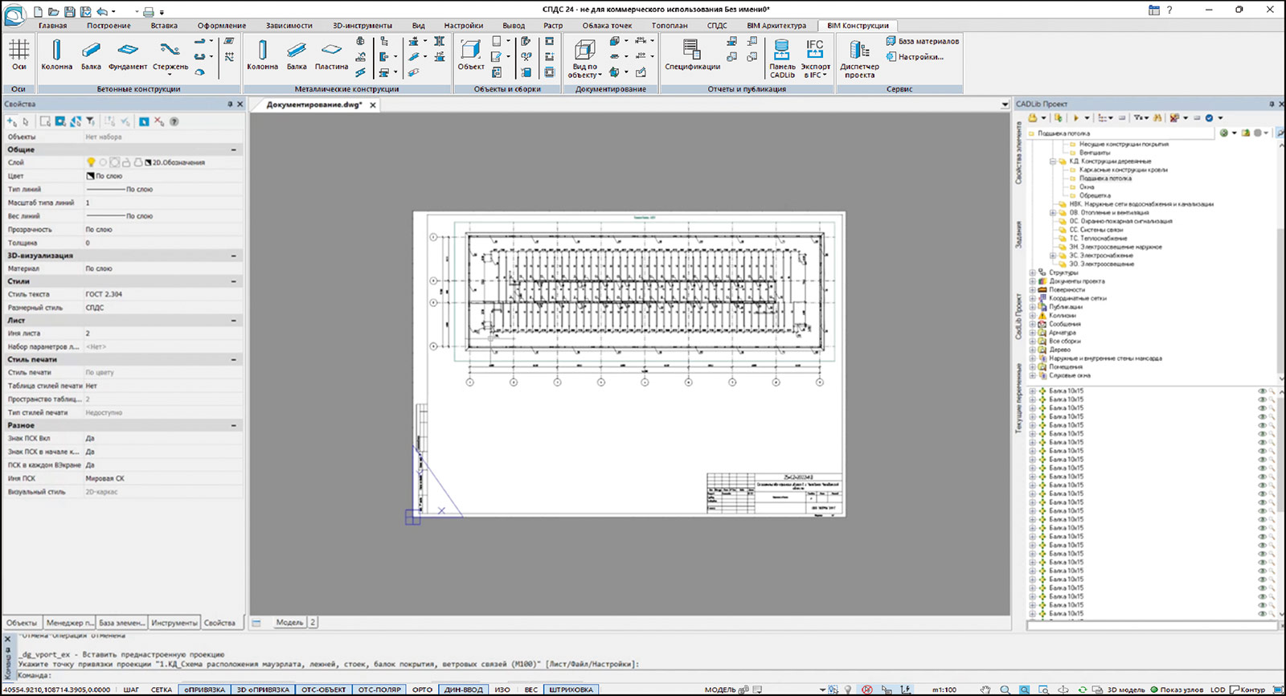Open the Спецификации tool
Screen dimensions: 1286x696
coord(692,55)
